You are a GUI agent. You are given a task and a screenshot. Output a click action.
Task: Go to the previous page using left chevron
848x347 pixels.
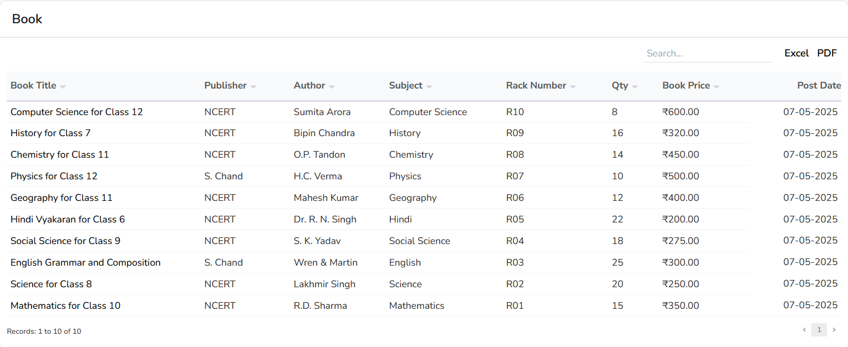pyautogui.click(x=804, y=329)
